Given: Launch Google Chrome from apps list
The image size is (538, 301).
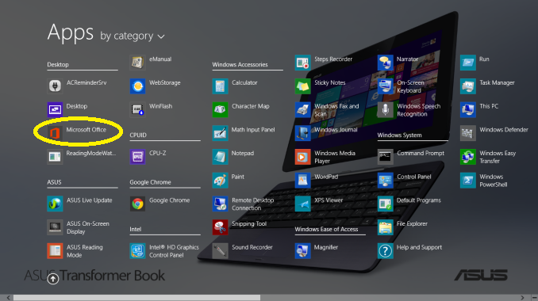Looking at the screenshot, I should point(137,204).
